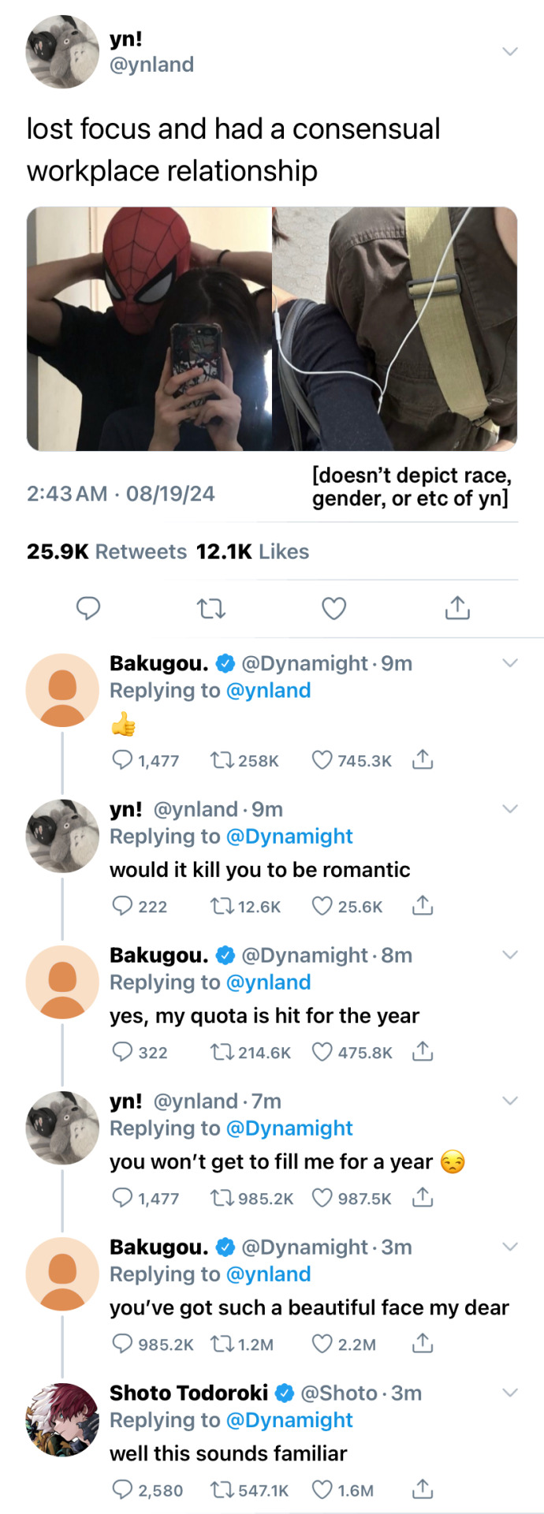Like Bakugou's thumbs-up emoji reply

(322, 760)
